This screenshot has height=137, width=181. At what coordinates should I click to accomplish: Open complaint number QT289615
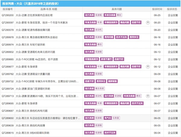click(x=8, y=133)
